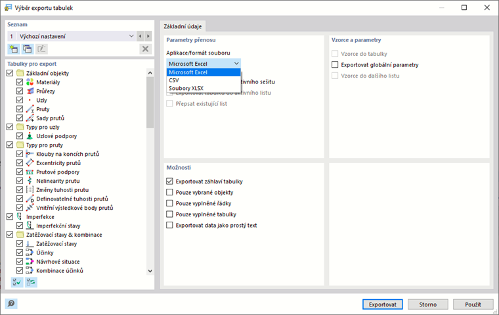Enable Pouze vyplněné řádky checkbox
The width and height of the screenshot is (499, 315).
tap(170, 203)
